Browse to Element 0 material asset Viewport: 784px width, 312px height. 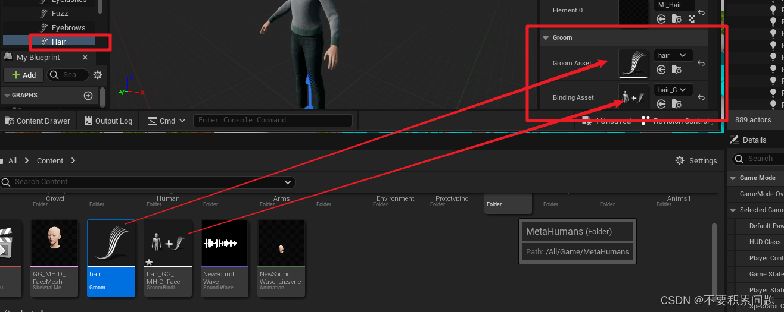676,19
